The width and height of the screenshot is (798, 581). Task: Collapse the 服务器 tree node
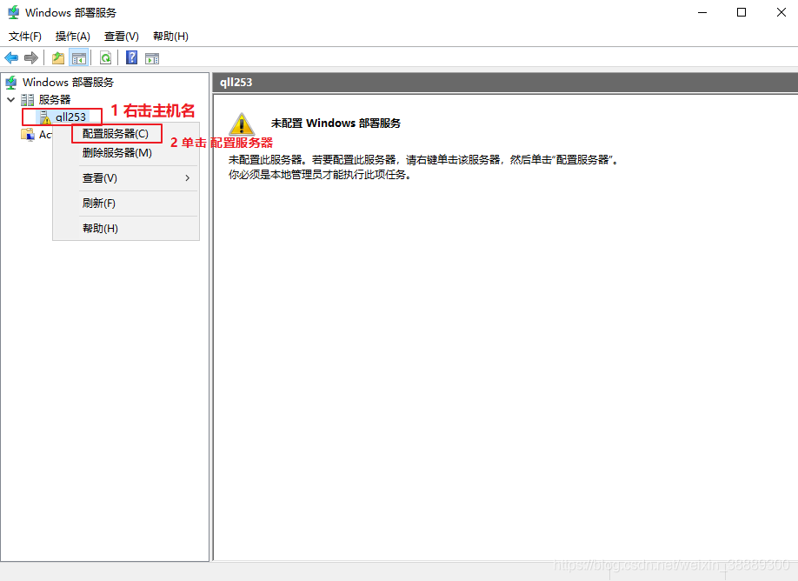coord(10,100)
